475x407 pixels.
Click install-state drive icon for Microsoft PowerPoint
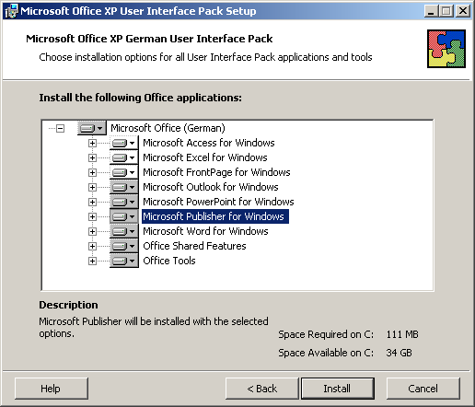[x=124, y=202]
